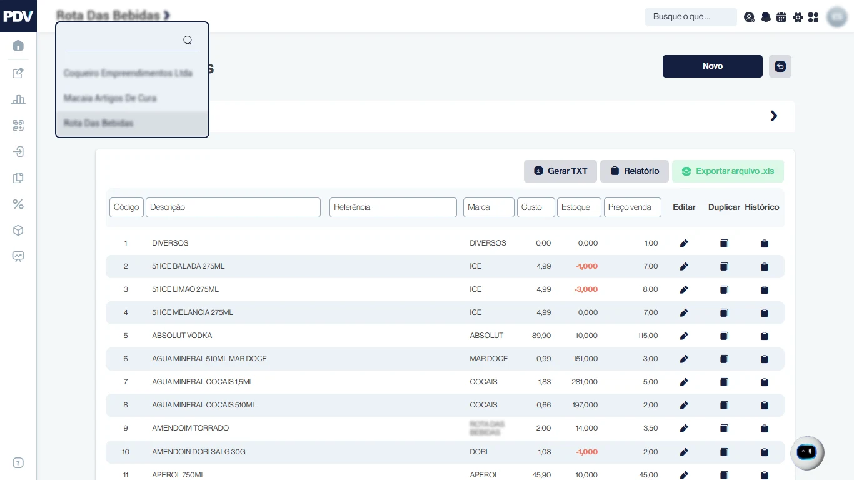Export the list with Exportar arquivo .xls

pyautogui.click(x=728, y=171)
